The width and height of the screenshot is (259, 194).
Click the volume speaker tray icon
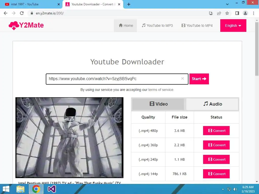pos(235,189)
